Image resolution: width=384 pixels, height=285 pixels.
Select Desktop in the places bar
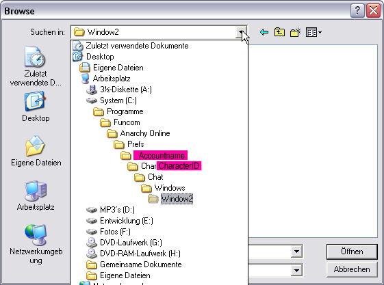36,107
